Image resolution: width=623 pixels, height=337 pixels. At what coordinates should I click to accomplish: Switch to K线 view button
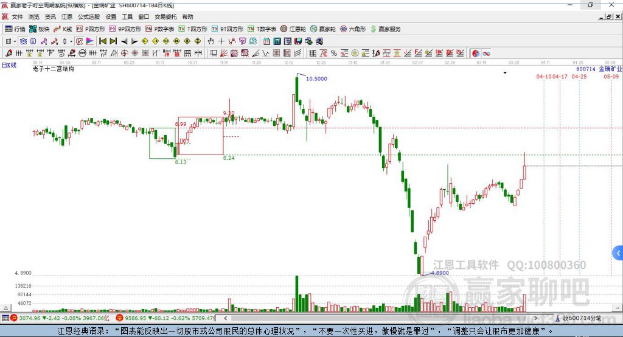point(63,29)
